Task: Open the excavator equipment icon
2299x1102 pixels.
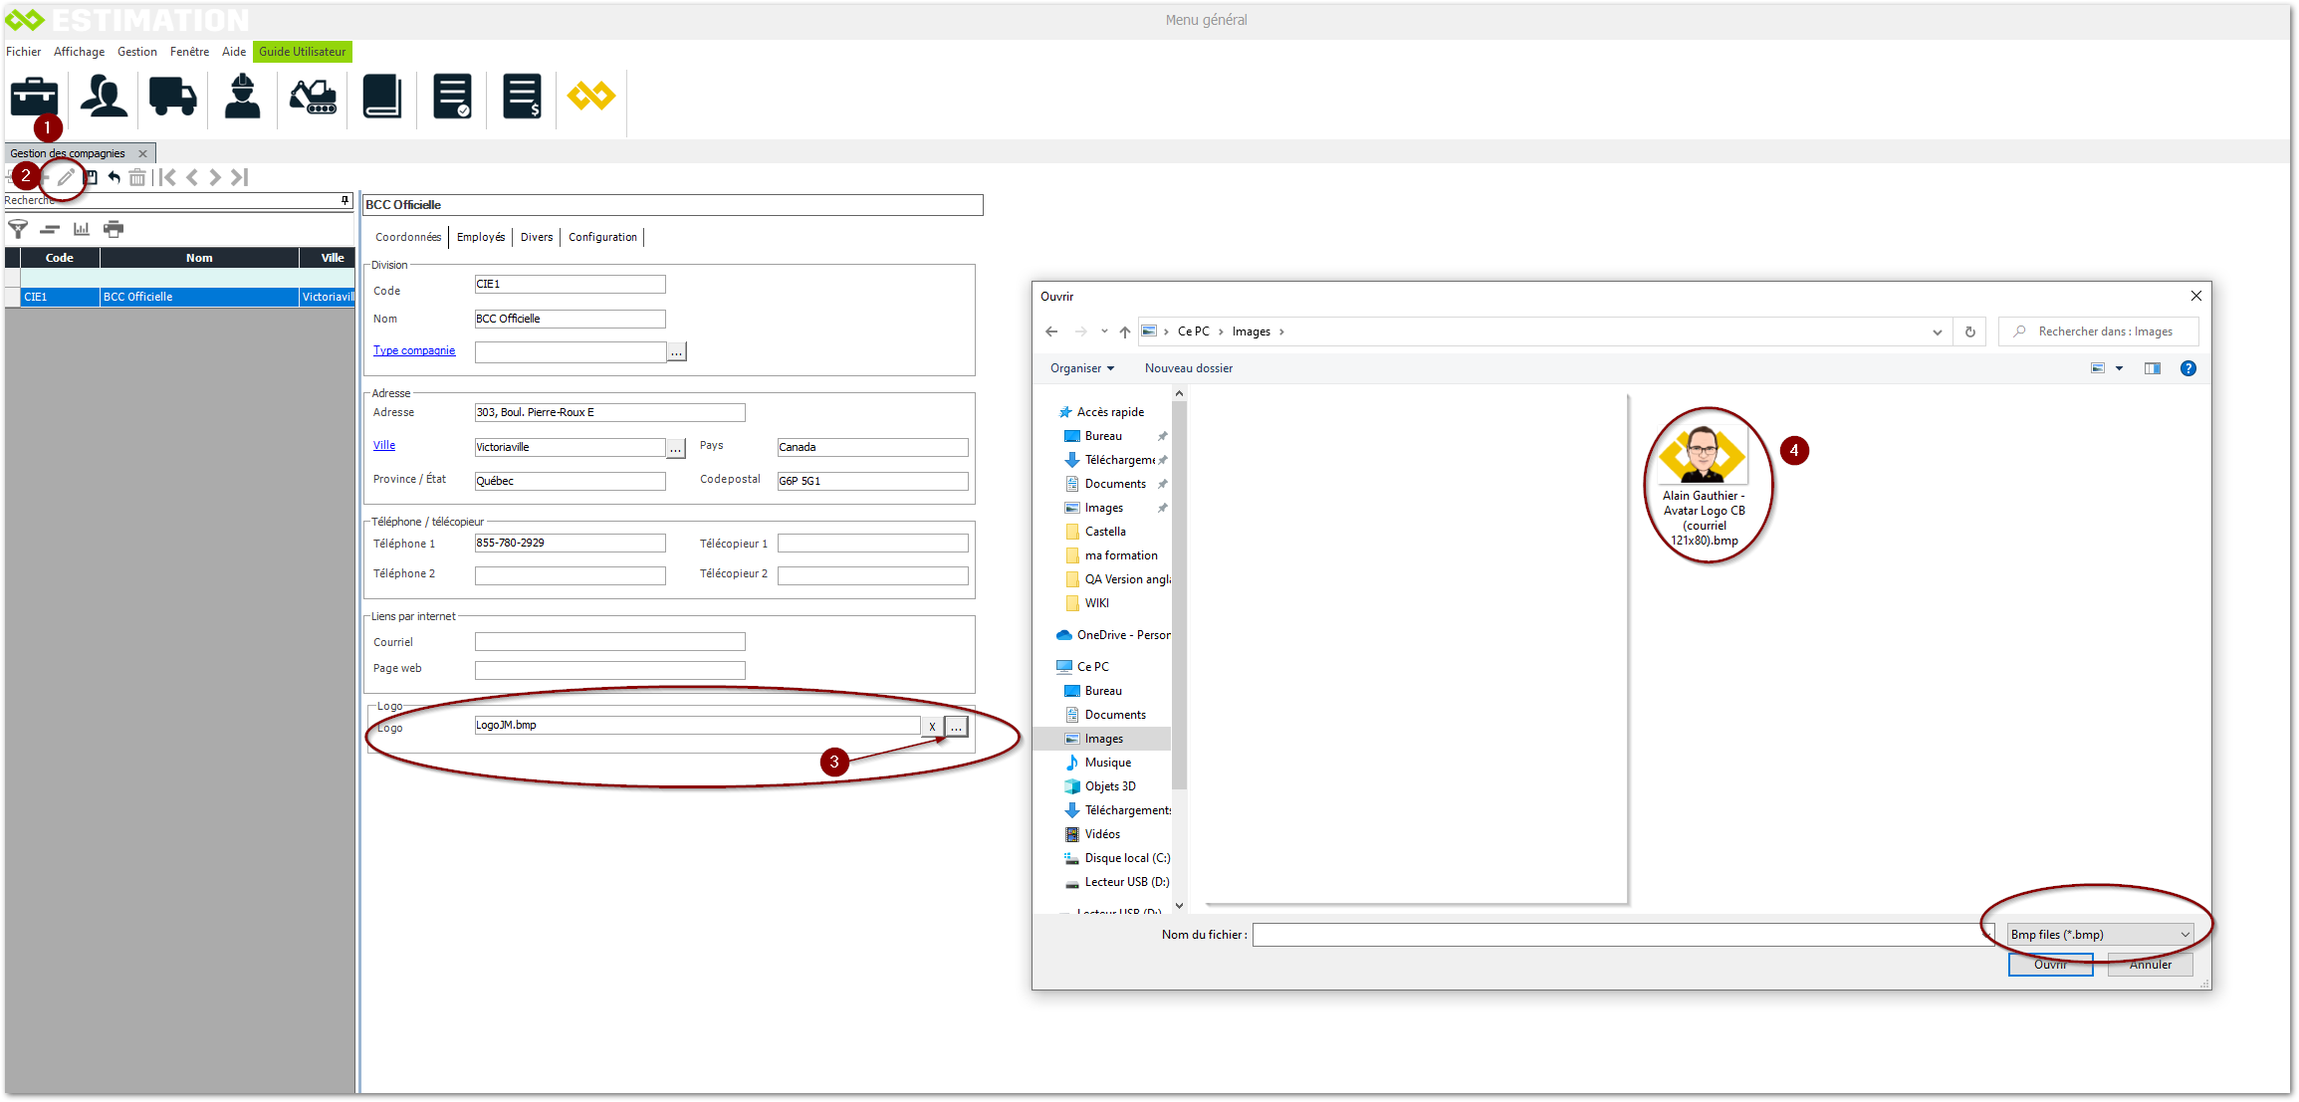Action: coord(313,98)
